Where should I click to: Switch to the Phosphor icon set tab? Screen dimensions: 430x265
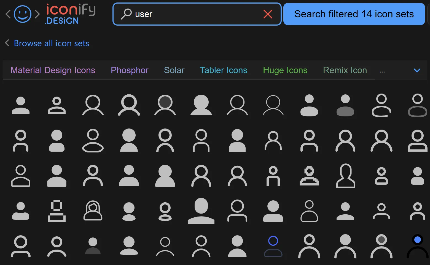pyautogui.click(x=130, y=70)
